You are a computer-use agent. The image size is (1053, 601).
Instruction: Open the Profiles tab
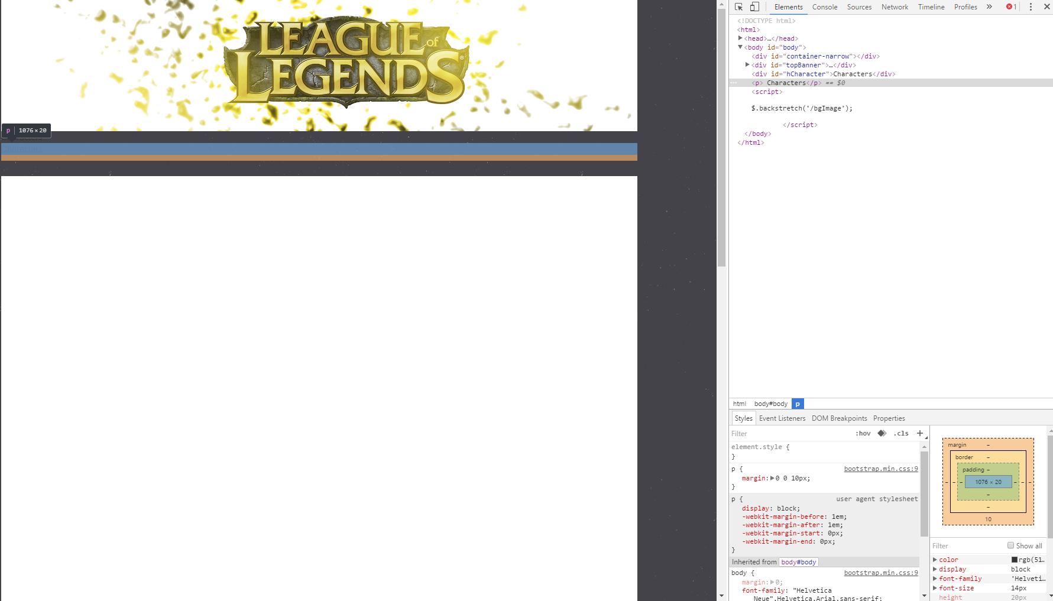pyautogui.click(x=965, y=7)
